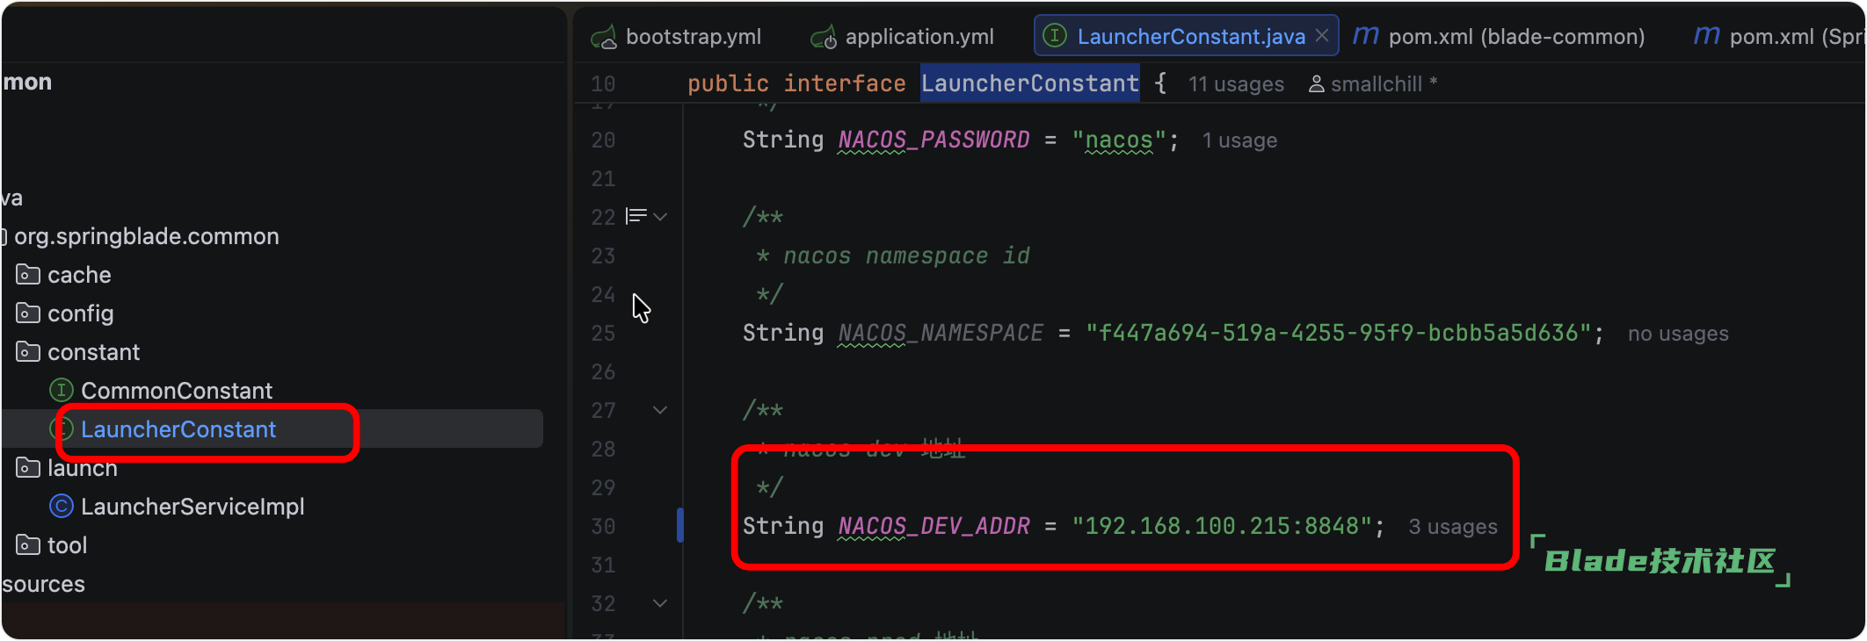Viewport: 1867px width, 641px height.
Task: Select the org.springblade.common package
Action: (146, 236)
